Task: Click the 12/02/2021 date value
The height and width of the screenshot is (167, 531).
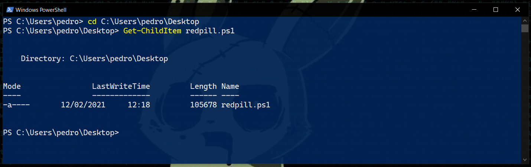Action: [83, 105]
